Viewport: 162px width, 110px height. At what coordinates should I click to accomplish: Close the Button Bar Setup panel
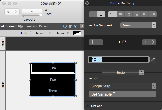87,3
